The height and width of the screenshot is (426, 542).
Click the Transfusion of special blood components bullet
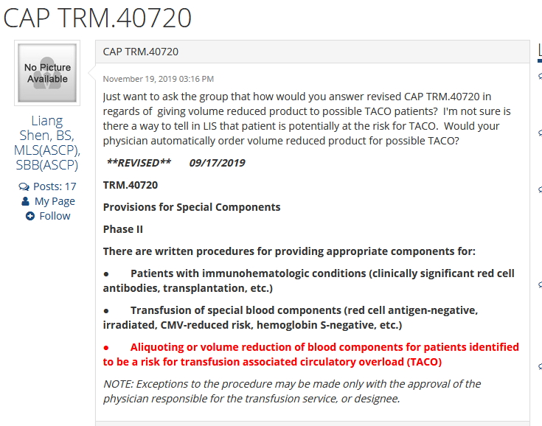[x=291, y=318]
